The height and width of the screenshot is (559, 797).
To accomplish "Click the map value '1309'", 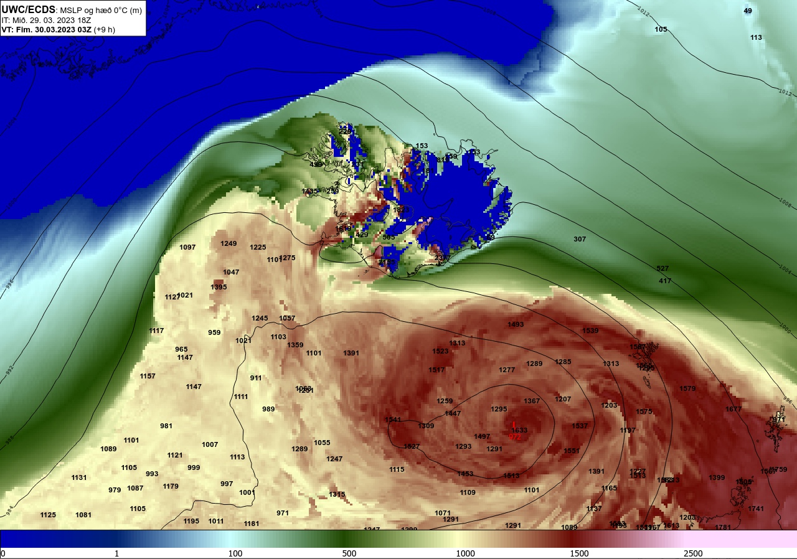I will (426, 426).
